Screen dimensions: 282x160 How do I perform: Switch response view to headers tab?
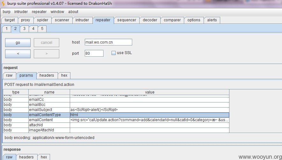pyautogui.click(x=26, y=157)
